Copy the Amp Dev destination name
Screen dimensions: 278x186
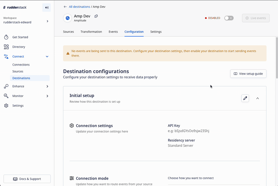pos(96,16)
